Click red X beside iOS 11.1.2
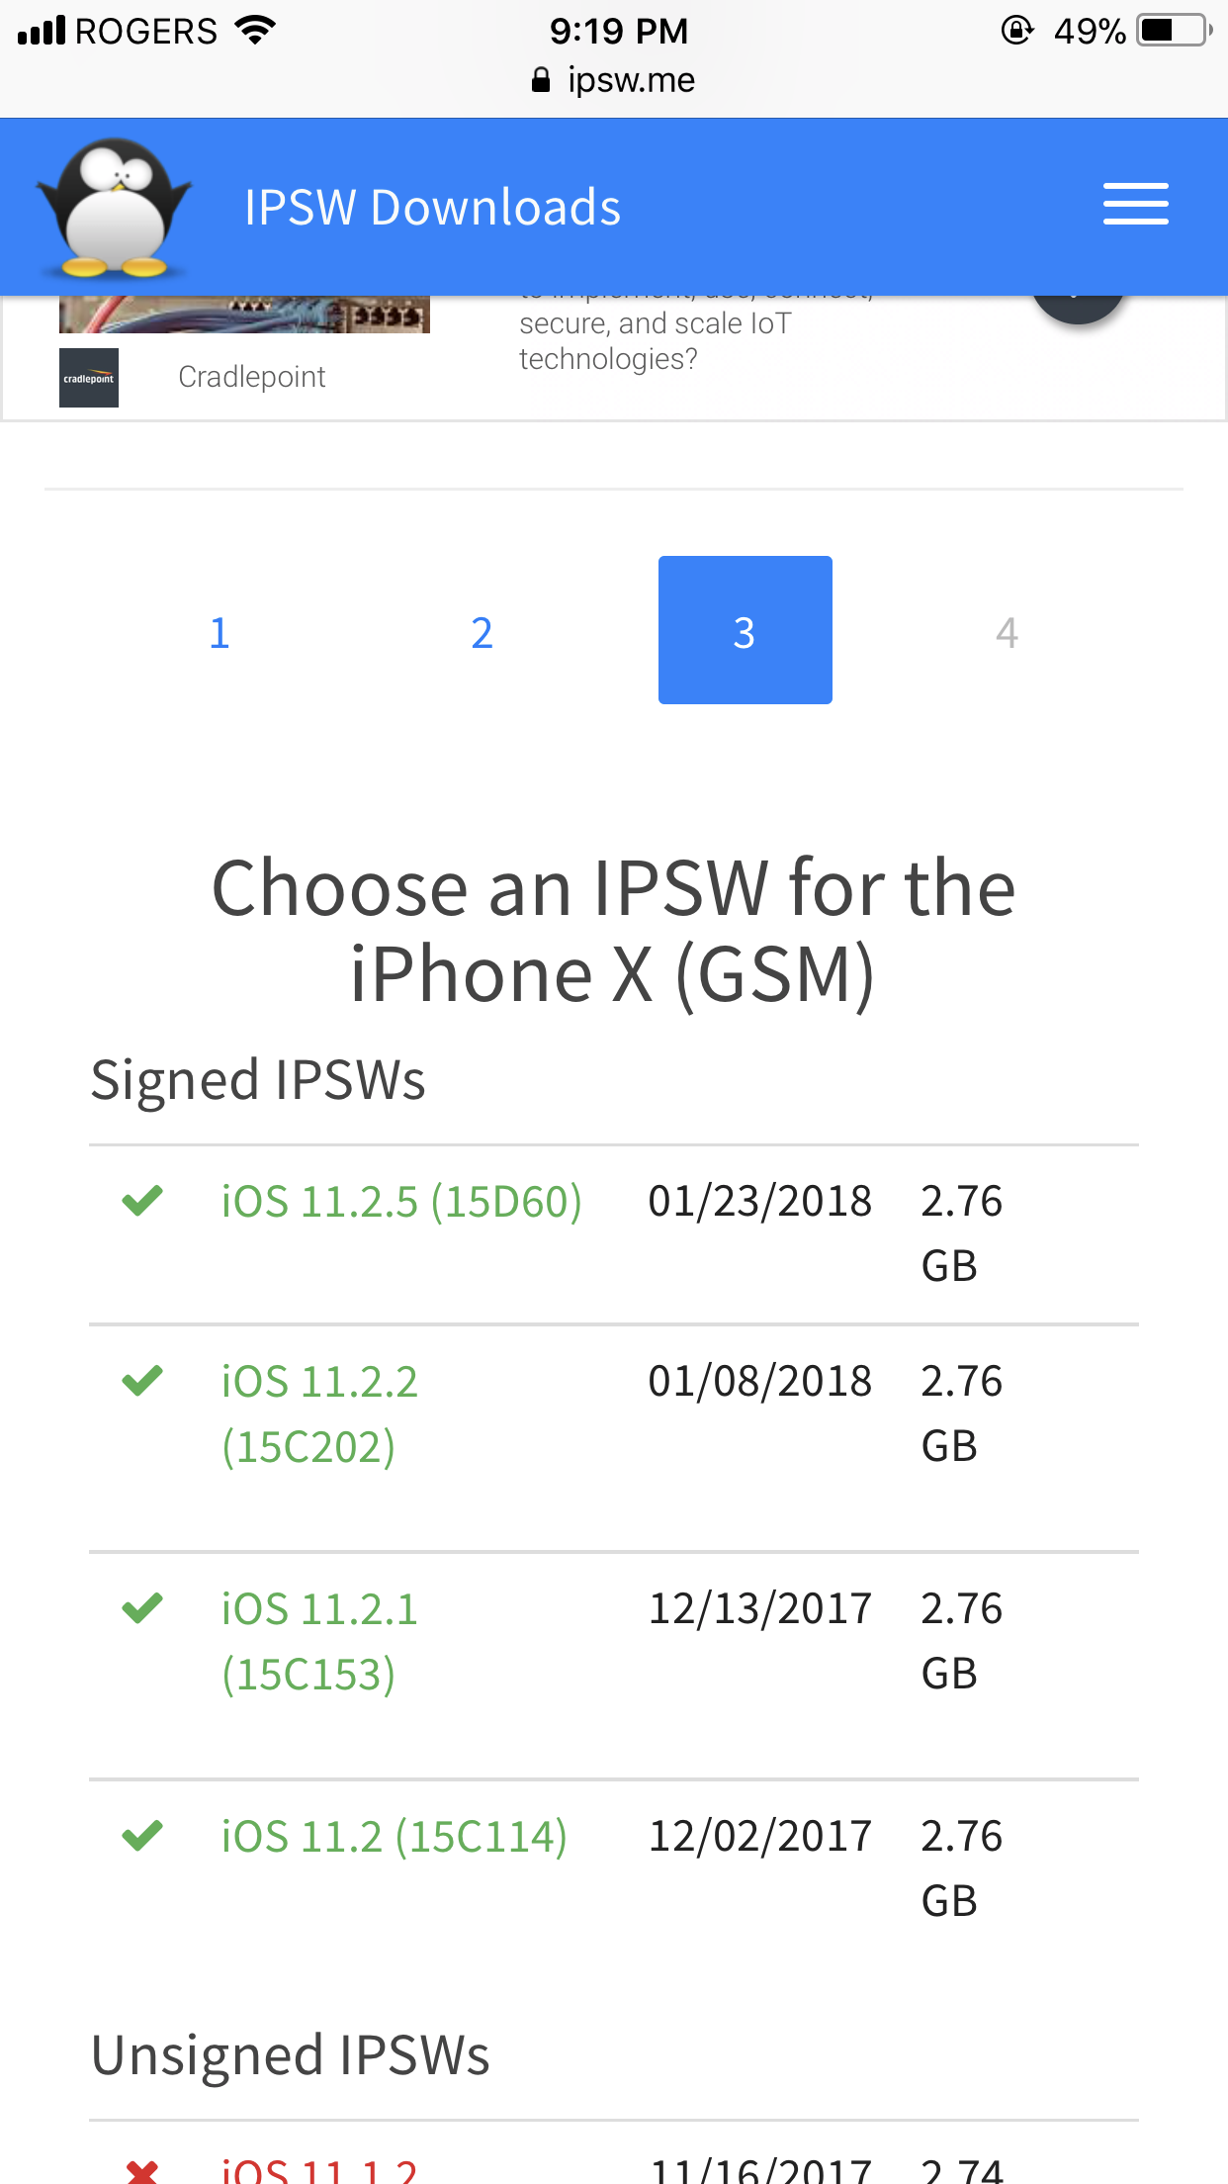 [142, 2171]
